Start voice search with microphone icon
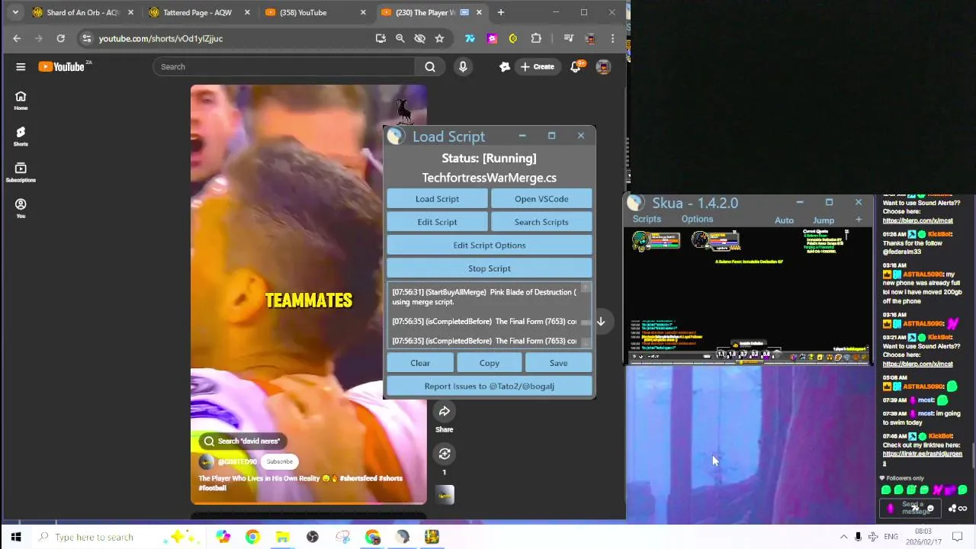This screenshot has height=549, width=976. pyautogui.click(x=463, y=67)
